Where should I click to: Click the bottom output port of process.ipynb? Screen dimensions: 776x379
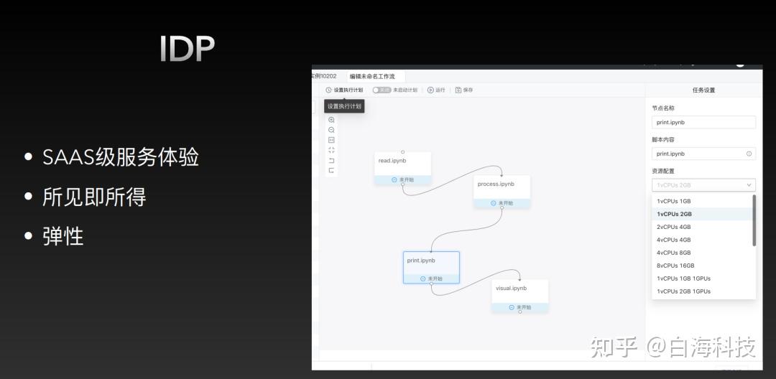click(x=502, y=207)
